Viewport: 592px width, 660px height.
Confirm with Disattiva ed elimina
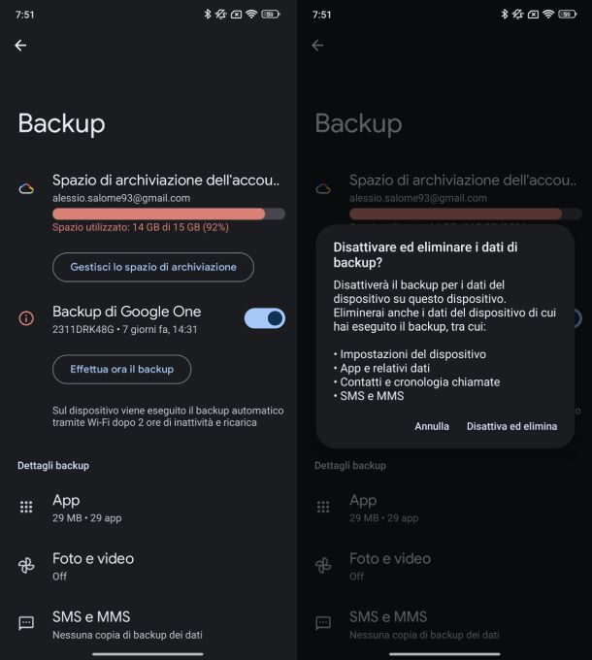tap(511, 426)
